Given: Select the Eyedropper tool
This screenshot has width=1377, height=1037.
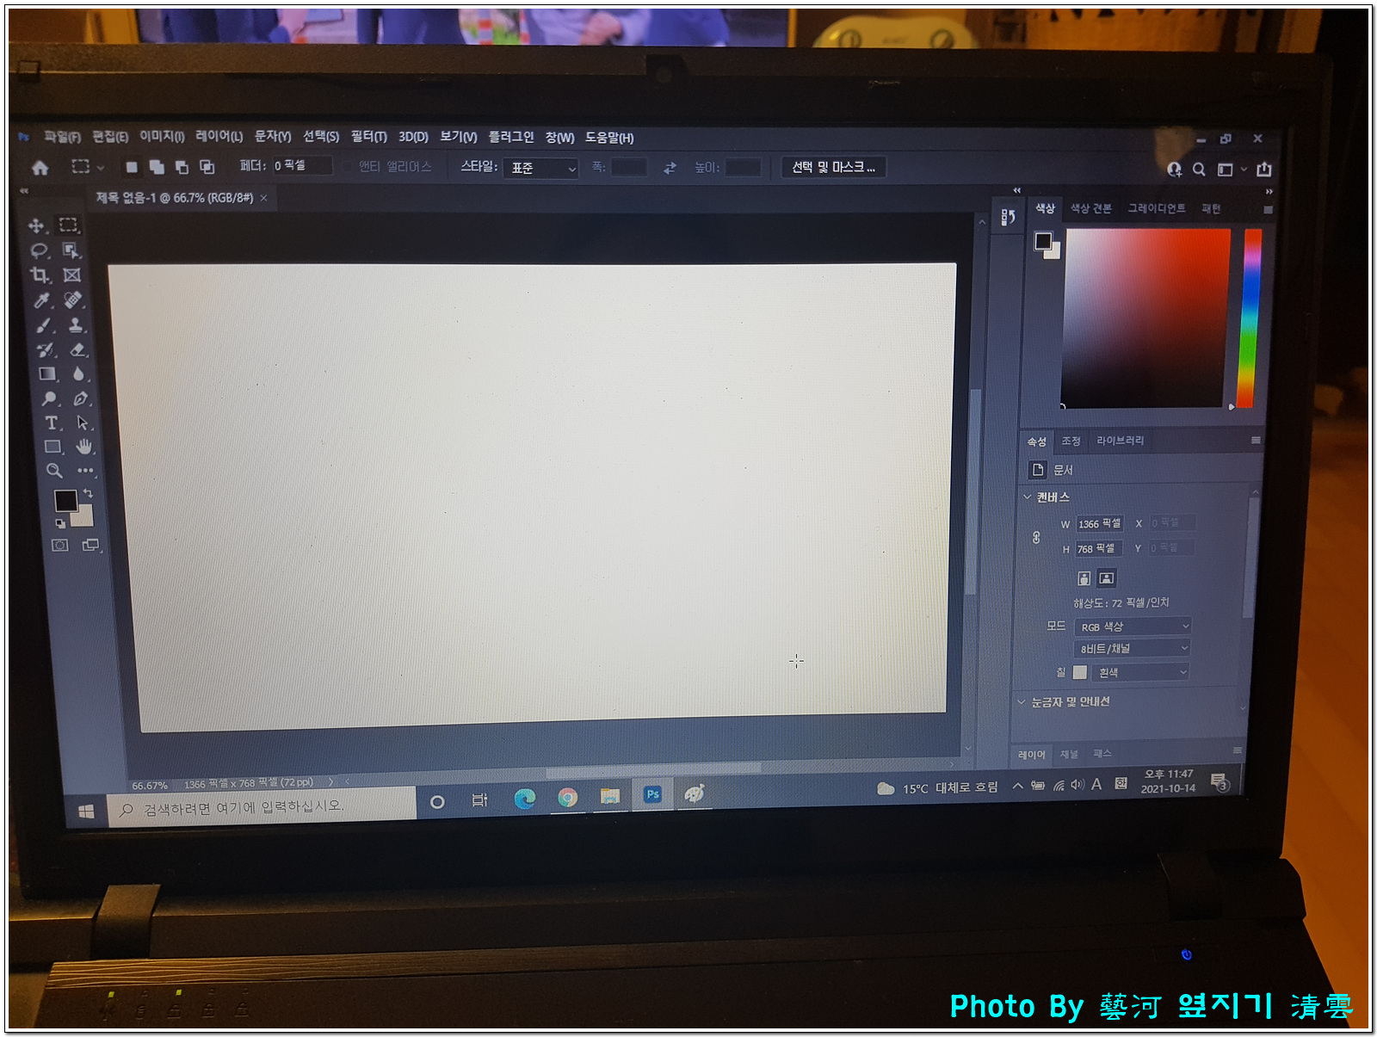Looking at the screenshot, I should click(41, 300).
